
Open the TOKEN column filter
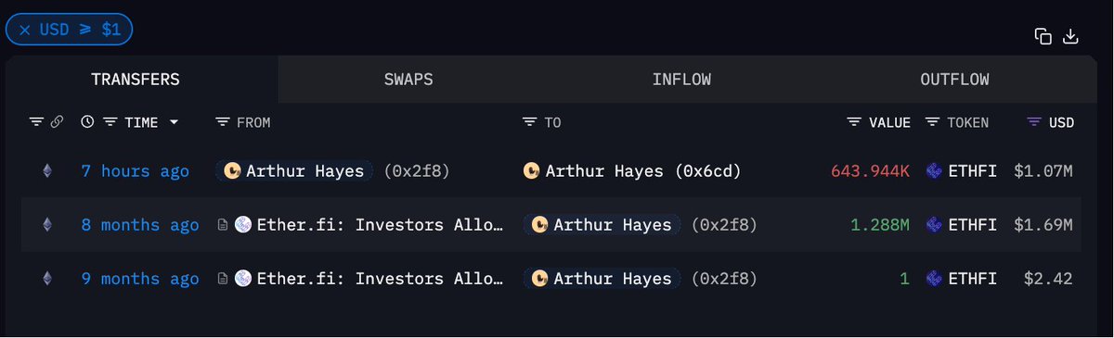tap(933, 122)
